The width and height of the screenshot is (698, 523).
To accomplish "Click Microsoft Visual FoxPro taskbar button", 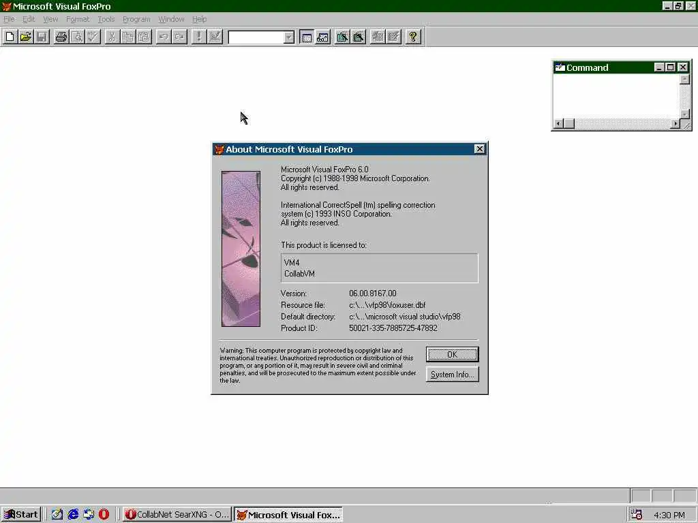I will (x=288, y=515).
